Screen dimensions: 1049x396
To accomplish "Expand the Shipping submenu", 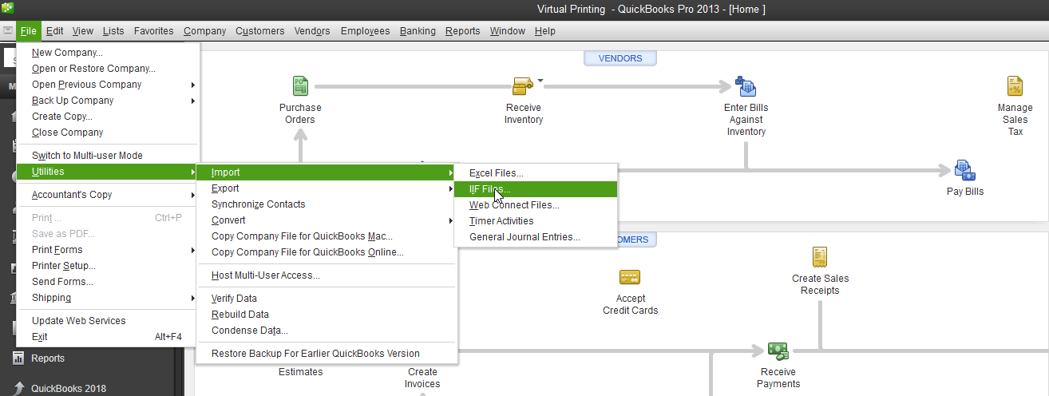I will pos(193,298).
